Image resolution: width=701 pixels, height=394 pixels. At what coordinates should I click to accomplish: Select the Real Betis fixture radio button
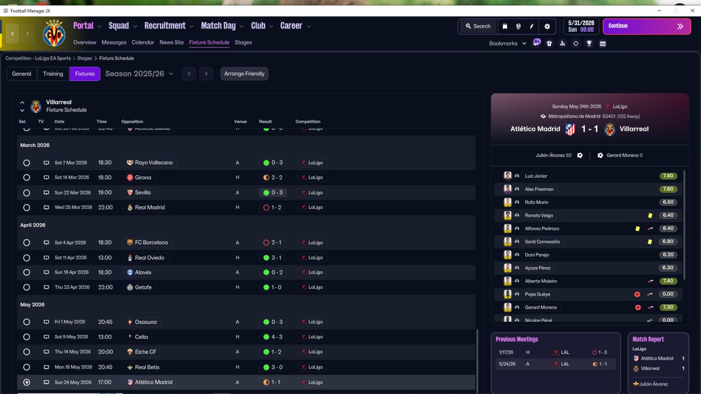[26, 367]
